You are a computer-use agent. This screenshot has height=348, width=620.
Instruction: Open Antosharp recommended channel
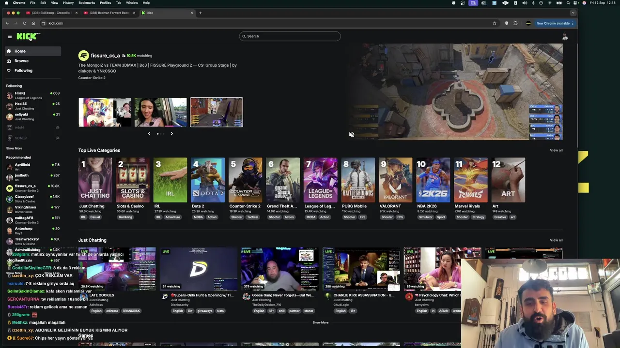33,231
